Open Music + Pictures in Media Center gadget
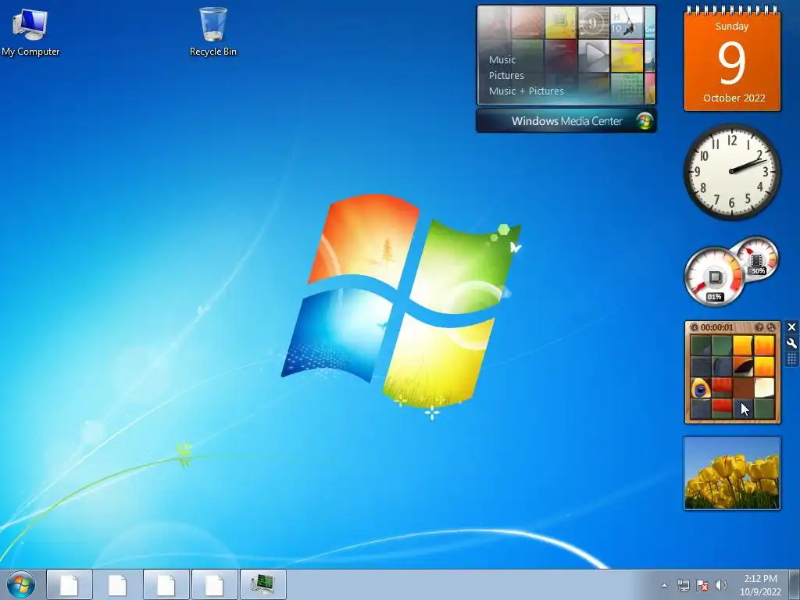800x600 pixels. pos(526,91)
